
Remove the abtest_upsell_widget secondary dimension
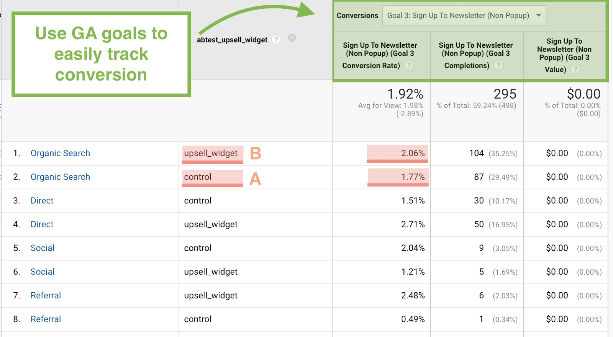292,38
